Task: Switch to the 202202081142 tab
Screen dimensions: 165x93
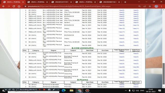Action: (110, 2)
